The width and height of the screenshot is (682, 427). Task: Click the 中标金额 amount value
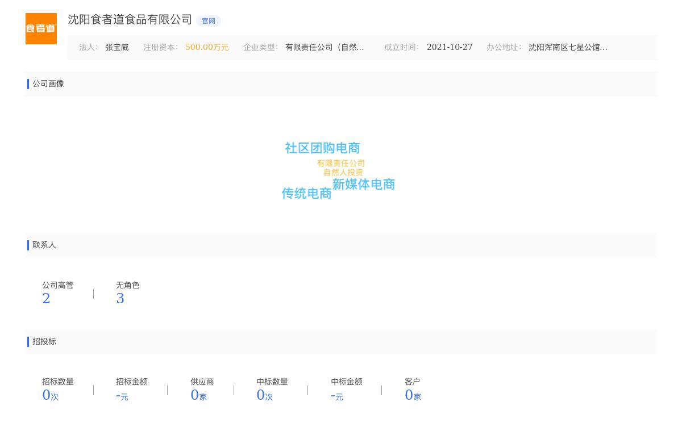click(x=336, y=396)
